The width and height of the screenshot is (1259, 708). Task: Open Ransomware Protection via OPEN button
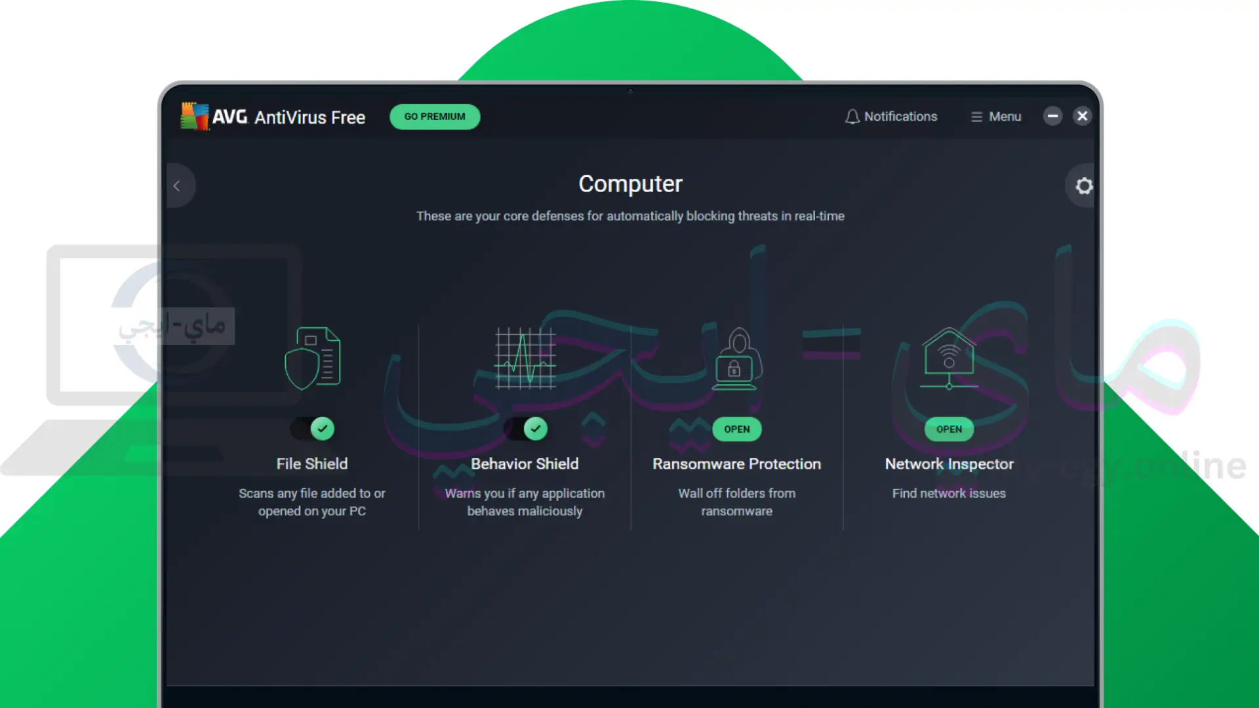(737, 429)
